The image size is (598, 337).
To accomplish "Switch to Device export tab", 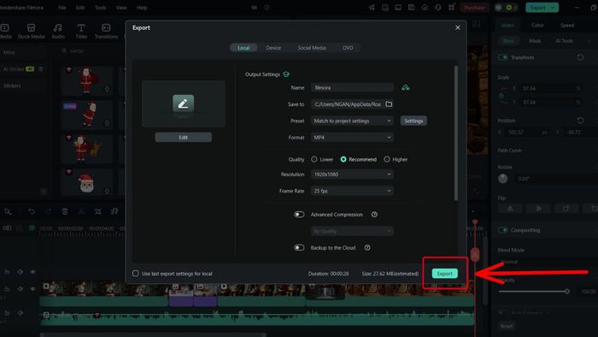I will point(273,48).
